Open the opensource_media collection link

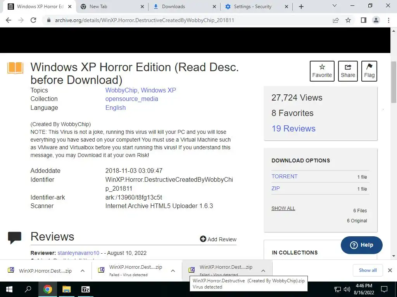point(132,99)
